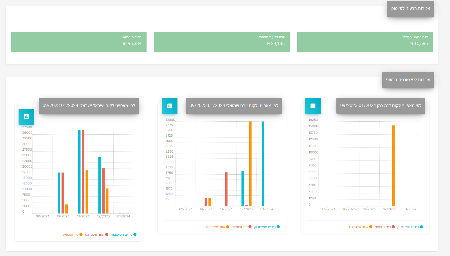
Task: Toggle blue לידים מפייסבוק legend in יורם שמואלי chart
Action: click(267, 227)
